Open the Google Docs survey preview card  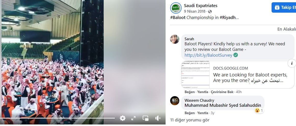[x=235, y=75]
